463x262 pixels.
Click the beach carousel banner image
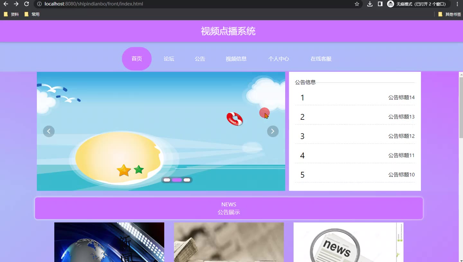tap(161, 131)
